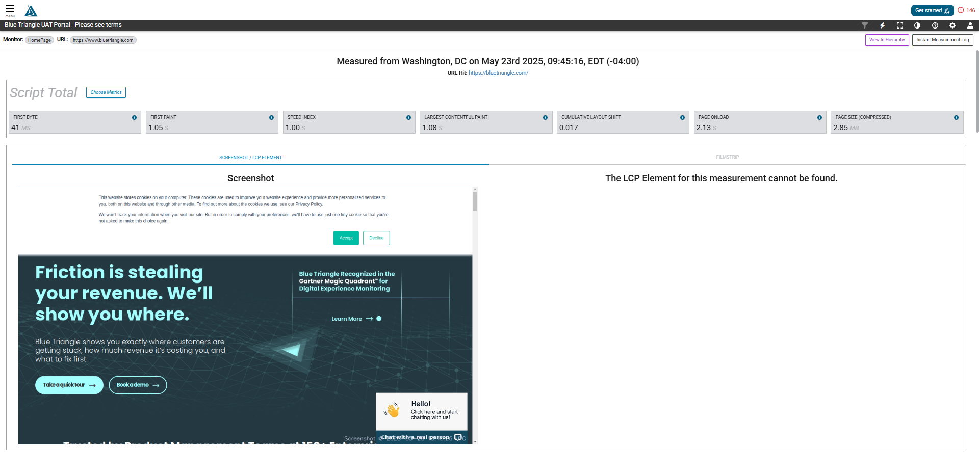Open the Instant Measurement Log

(942, 40)
